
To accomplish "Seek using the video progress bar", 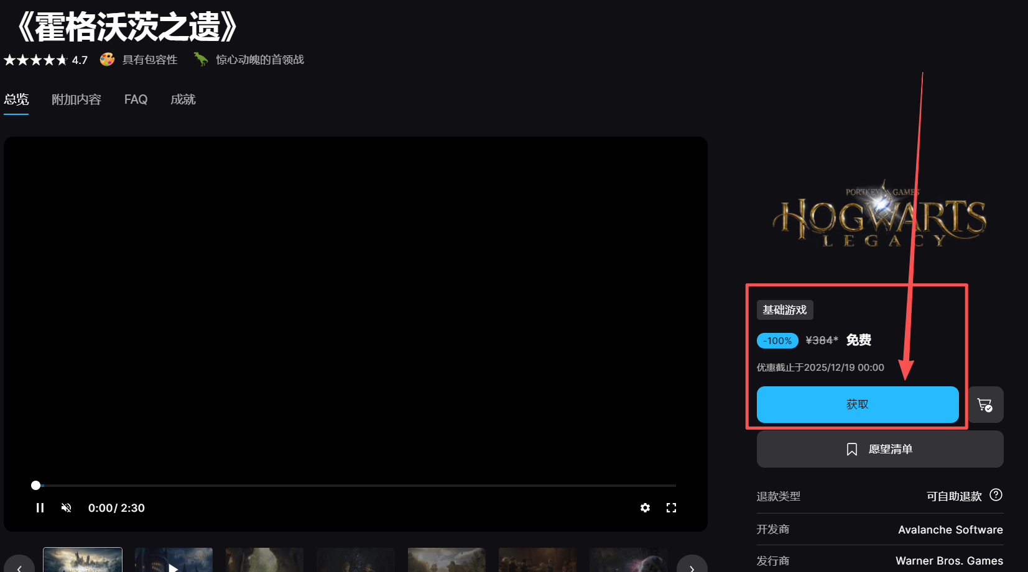I will coord(354,485).
